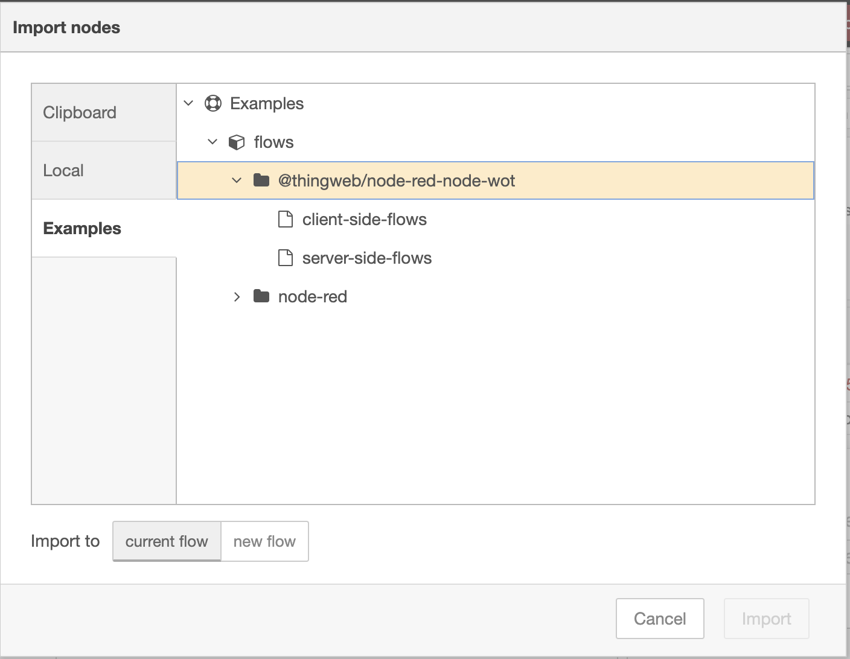Collapse the flows tree node
Image resolution: width=850 pixels, height=659 pixels.
(212, 142)
